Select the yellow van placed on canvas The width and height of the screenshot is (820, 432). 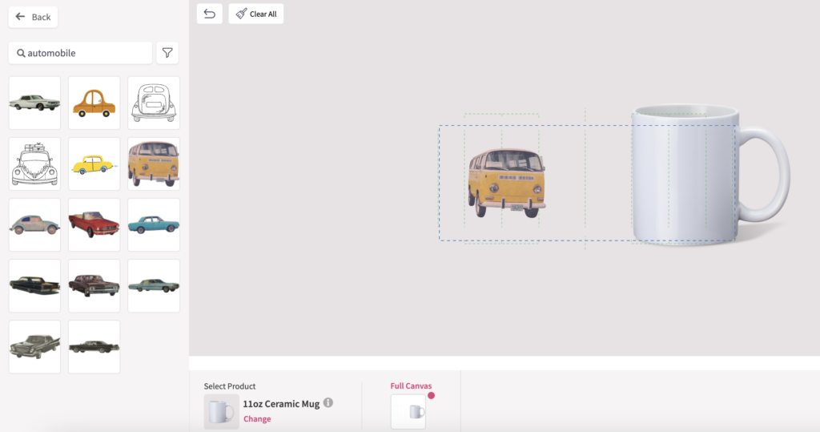[x=506, y=182]
